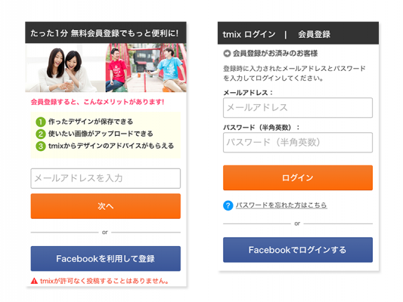Focus the login メールアドレス input field

point(298,108)
